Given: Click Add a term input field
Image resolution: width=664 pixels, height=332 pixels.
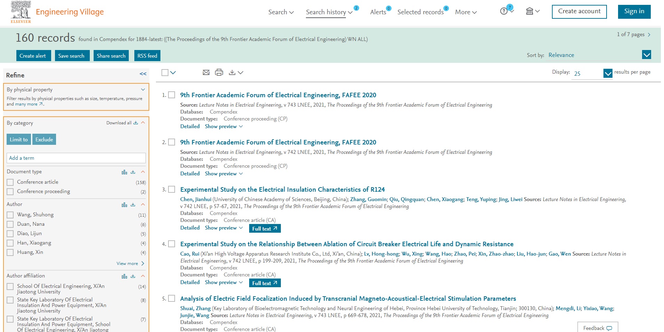Looking at the screenshot, I should click(x=76, y=158).
